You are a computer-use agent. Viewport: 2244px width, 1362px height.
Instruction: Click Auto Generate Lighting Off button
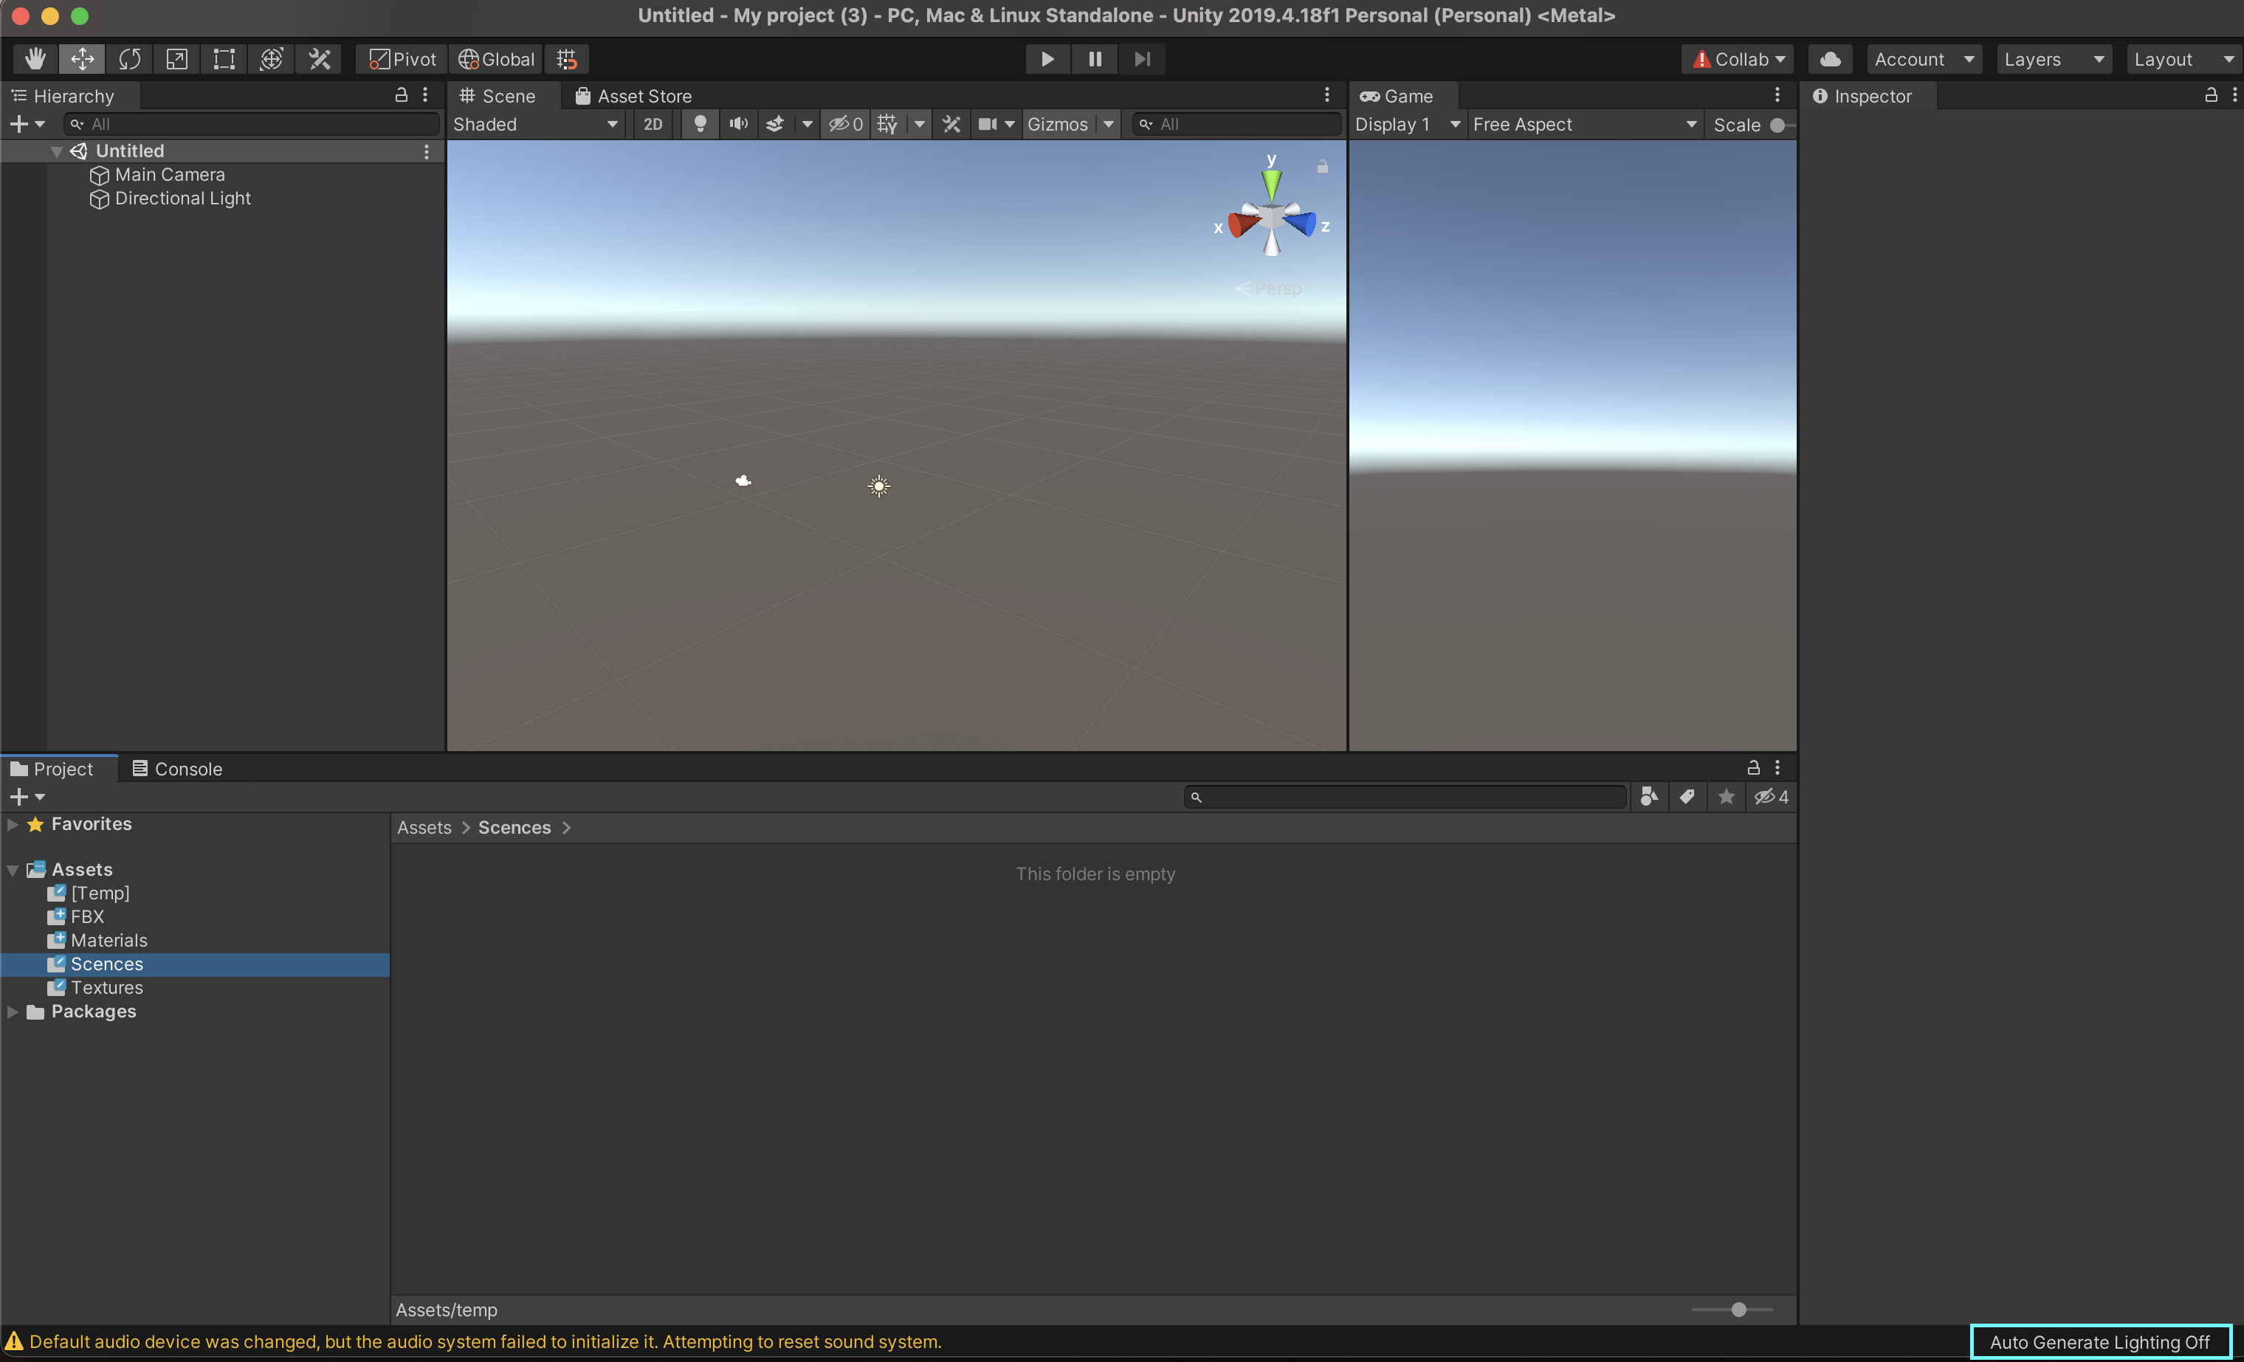point(2099,1342)
